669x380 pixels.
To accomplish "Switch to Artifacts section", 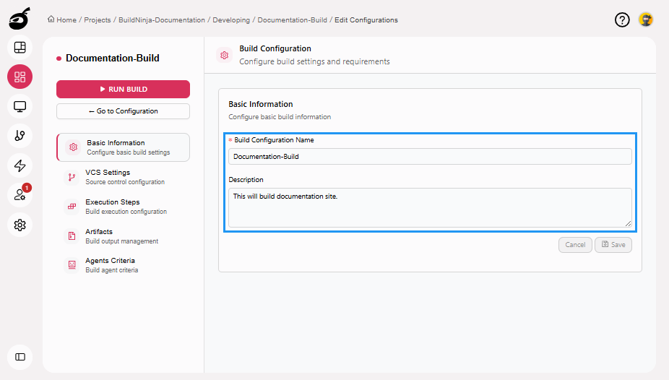I will (x=123, y=236).
